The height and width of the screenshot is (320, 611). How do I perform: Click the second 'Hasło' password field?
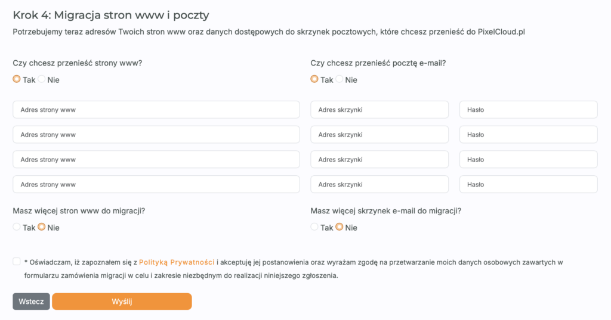click(x=528, y=135)
